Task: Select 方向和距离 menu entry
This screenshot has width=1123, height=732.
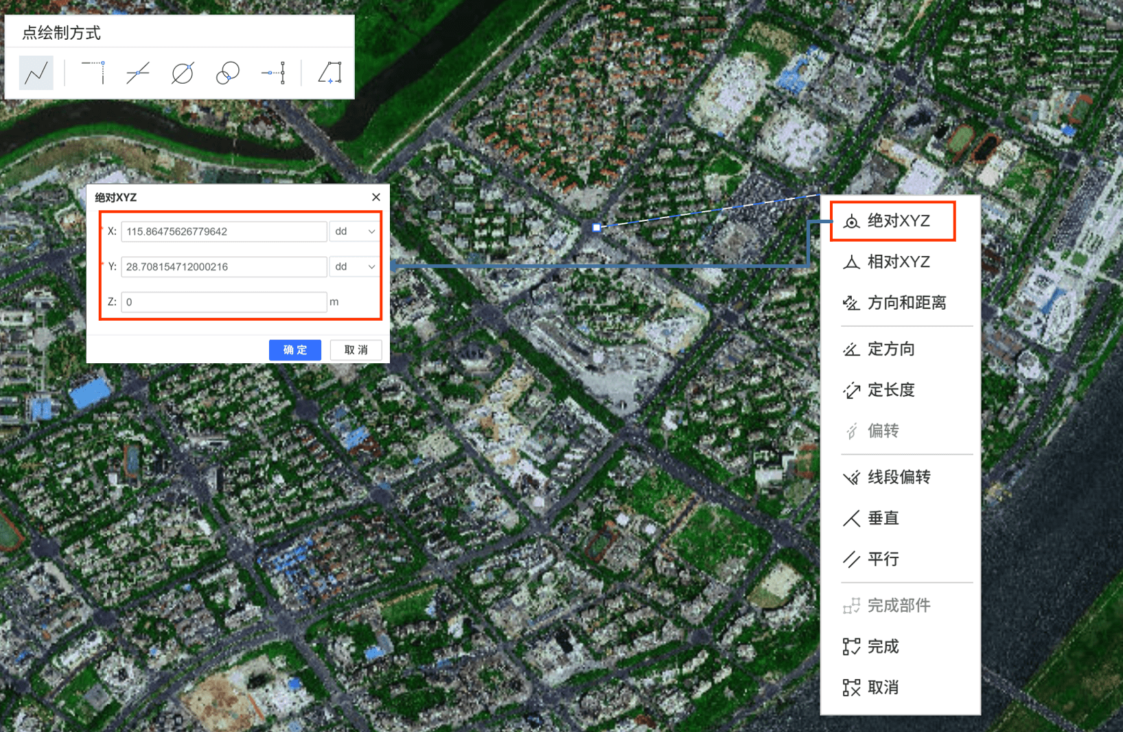Action: (906, 303)
